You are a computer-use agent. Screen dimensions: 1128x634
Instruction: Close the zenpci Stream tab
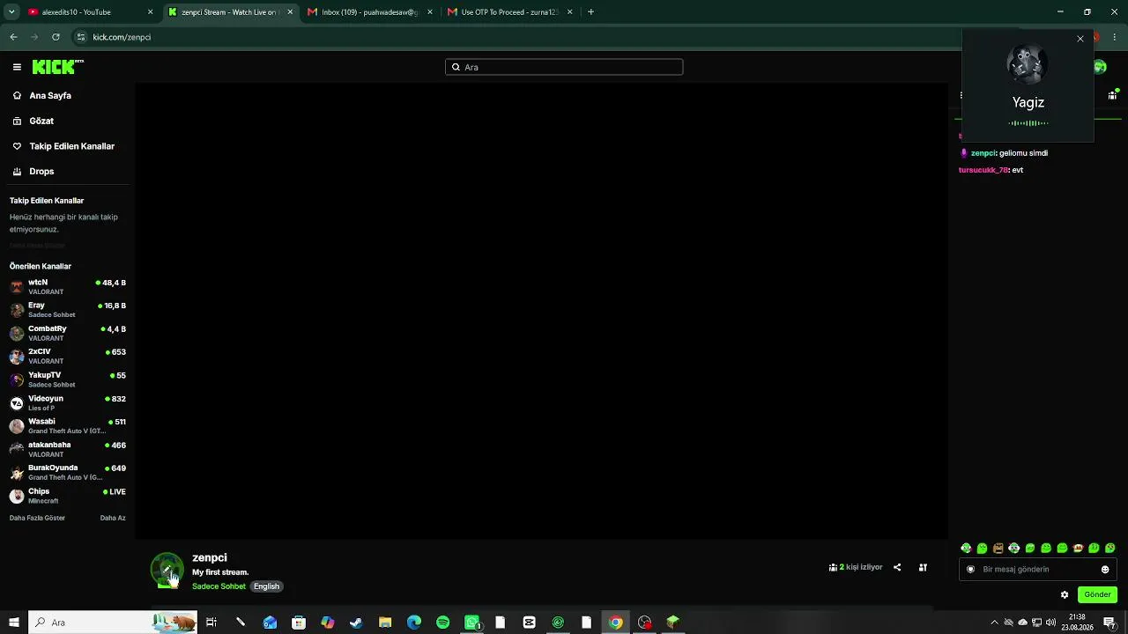coord(290,12)
